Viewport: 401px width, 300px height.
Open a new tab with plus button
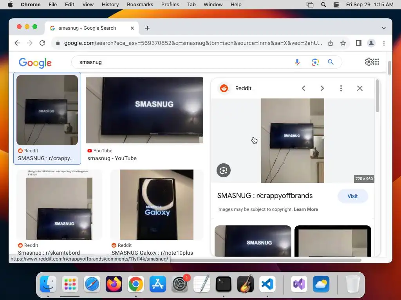(x=147, y=28)
